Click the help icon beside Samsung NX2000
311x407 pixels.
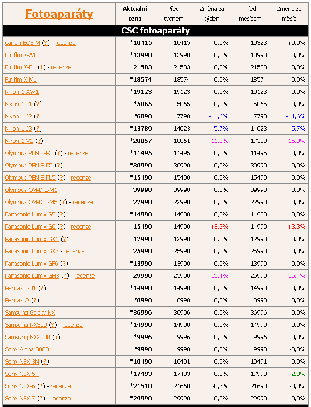point(57,337)
